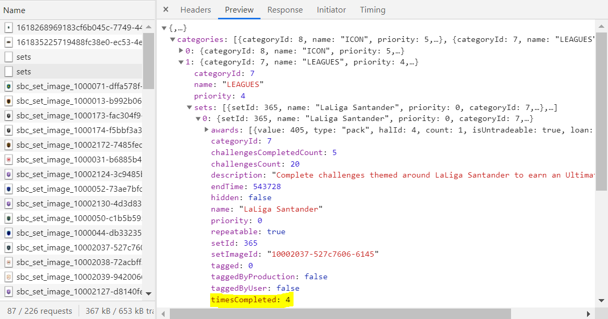Click preview pane vertical scrollbar thumb
Screen dimensions: 608x319
click(601, 112)
